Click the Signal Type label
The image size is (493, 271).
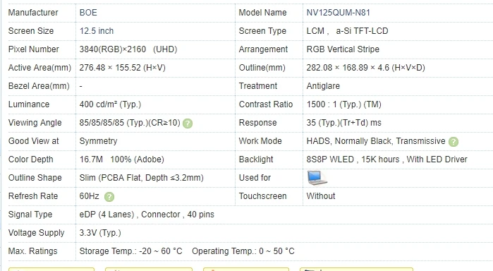coord(30,215)
